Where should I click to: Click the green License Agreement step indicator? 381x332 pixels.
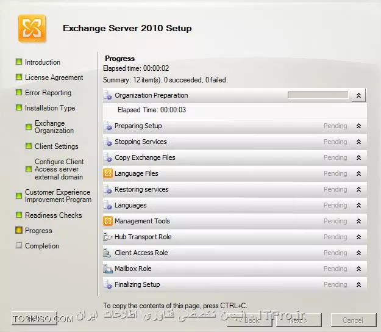pyautogui.click(x=19, y=77)
